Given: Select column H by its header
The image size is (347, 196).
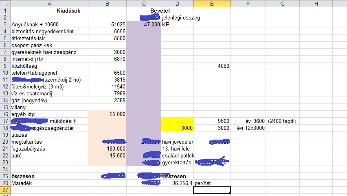Looking at the screenshot, I should click(316, 4).
